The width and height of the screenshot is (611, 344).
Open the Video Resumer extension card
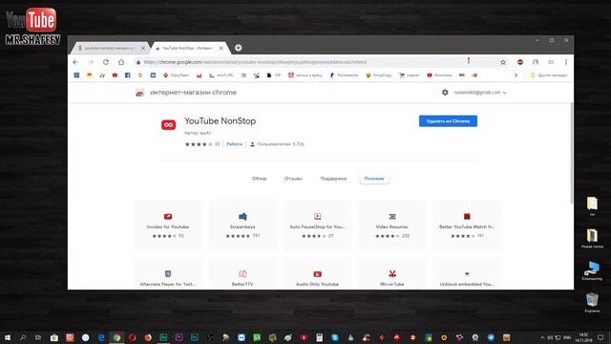click(x=392, y=226)
